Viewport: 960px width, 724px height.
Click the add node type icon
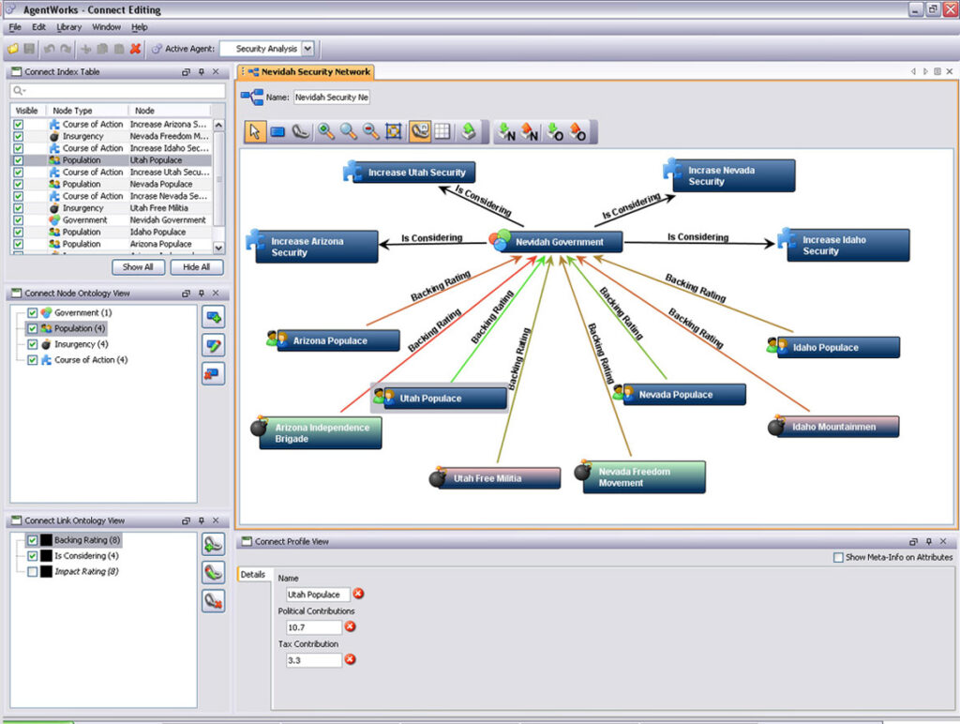coord(213,317)
